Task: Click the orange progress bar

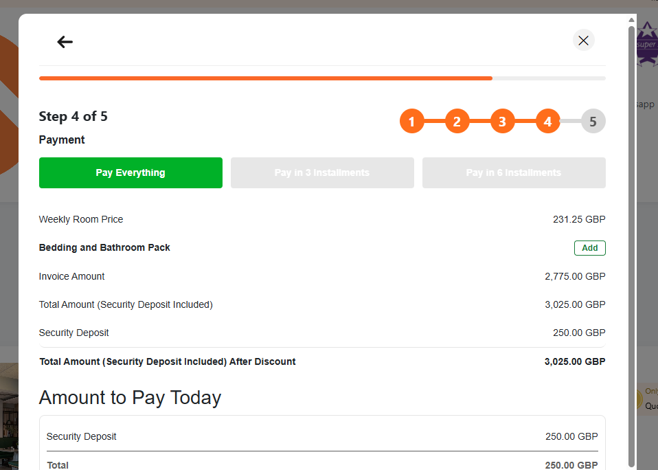Action: pos(266,78)
